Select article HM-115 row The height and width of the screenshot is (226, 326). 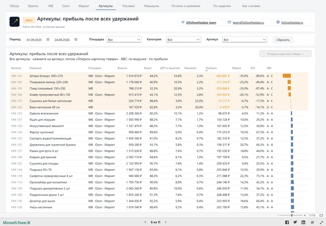coord(159,101)
